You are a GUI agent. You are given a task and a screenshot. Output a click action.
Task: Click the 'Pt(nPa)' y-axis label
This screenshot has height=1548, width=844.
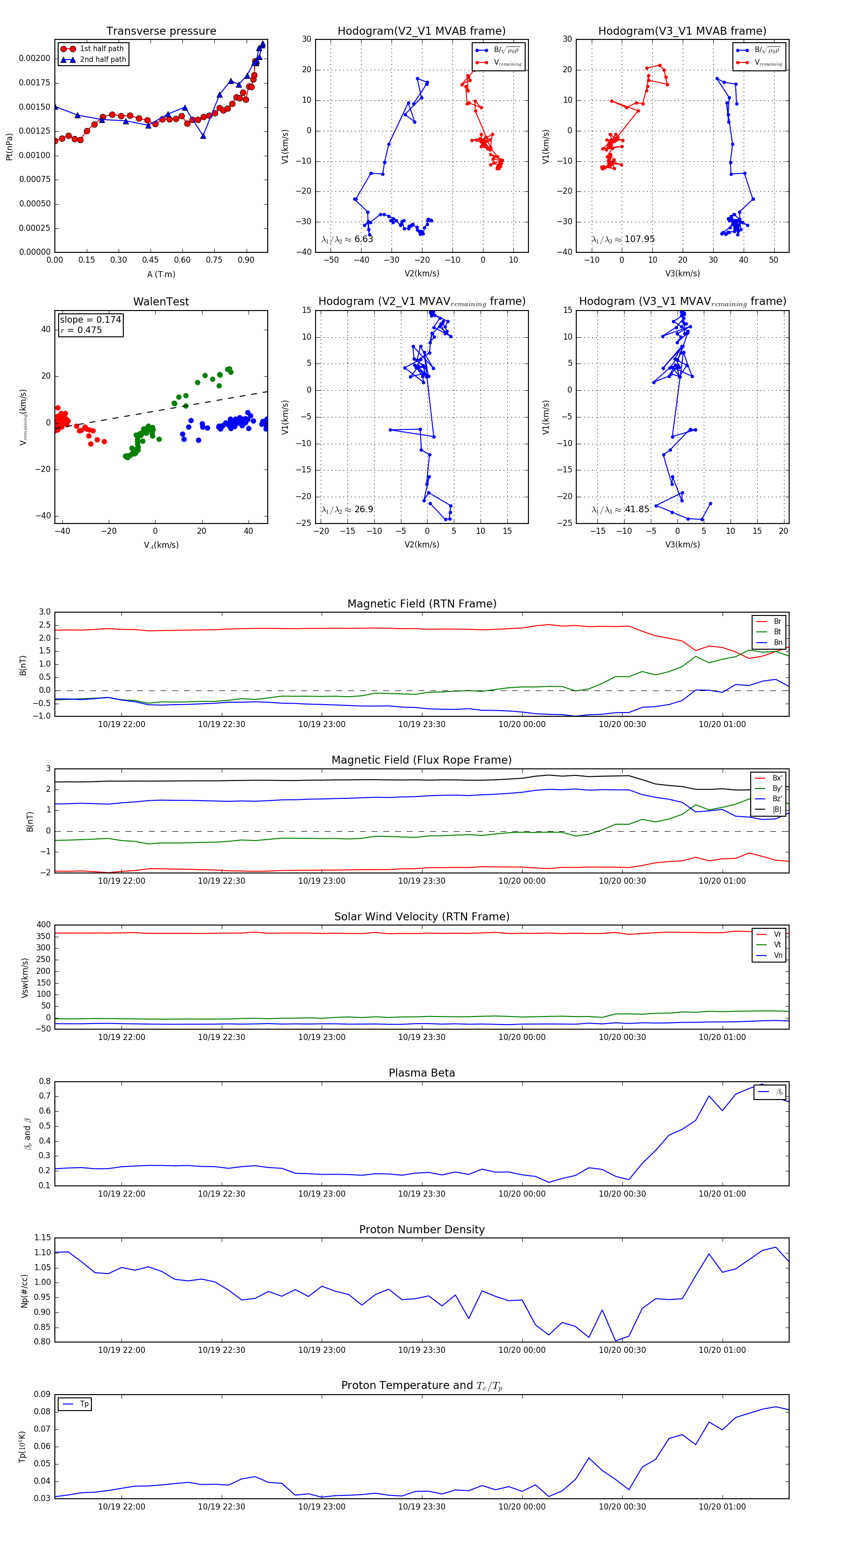pyautogui.click(x=9, y=147)
